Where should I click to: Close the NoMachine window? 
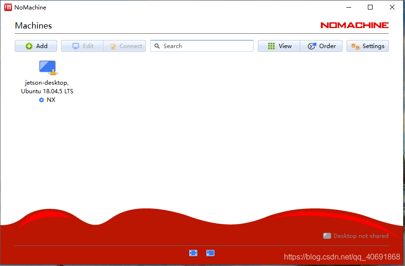tap(392, 7)
